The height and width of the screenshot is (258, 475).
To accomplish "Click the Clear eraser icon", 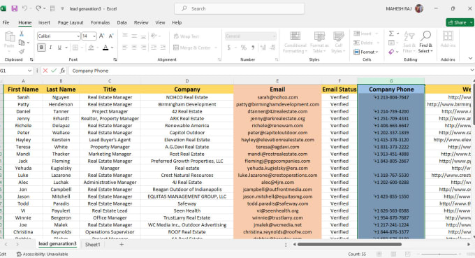I will coord(391,52).
